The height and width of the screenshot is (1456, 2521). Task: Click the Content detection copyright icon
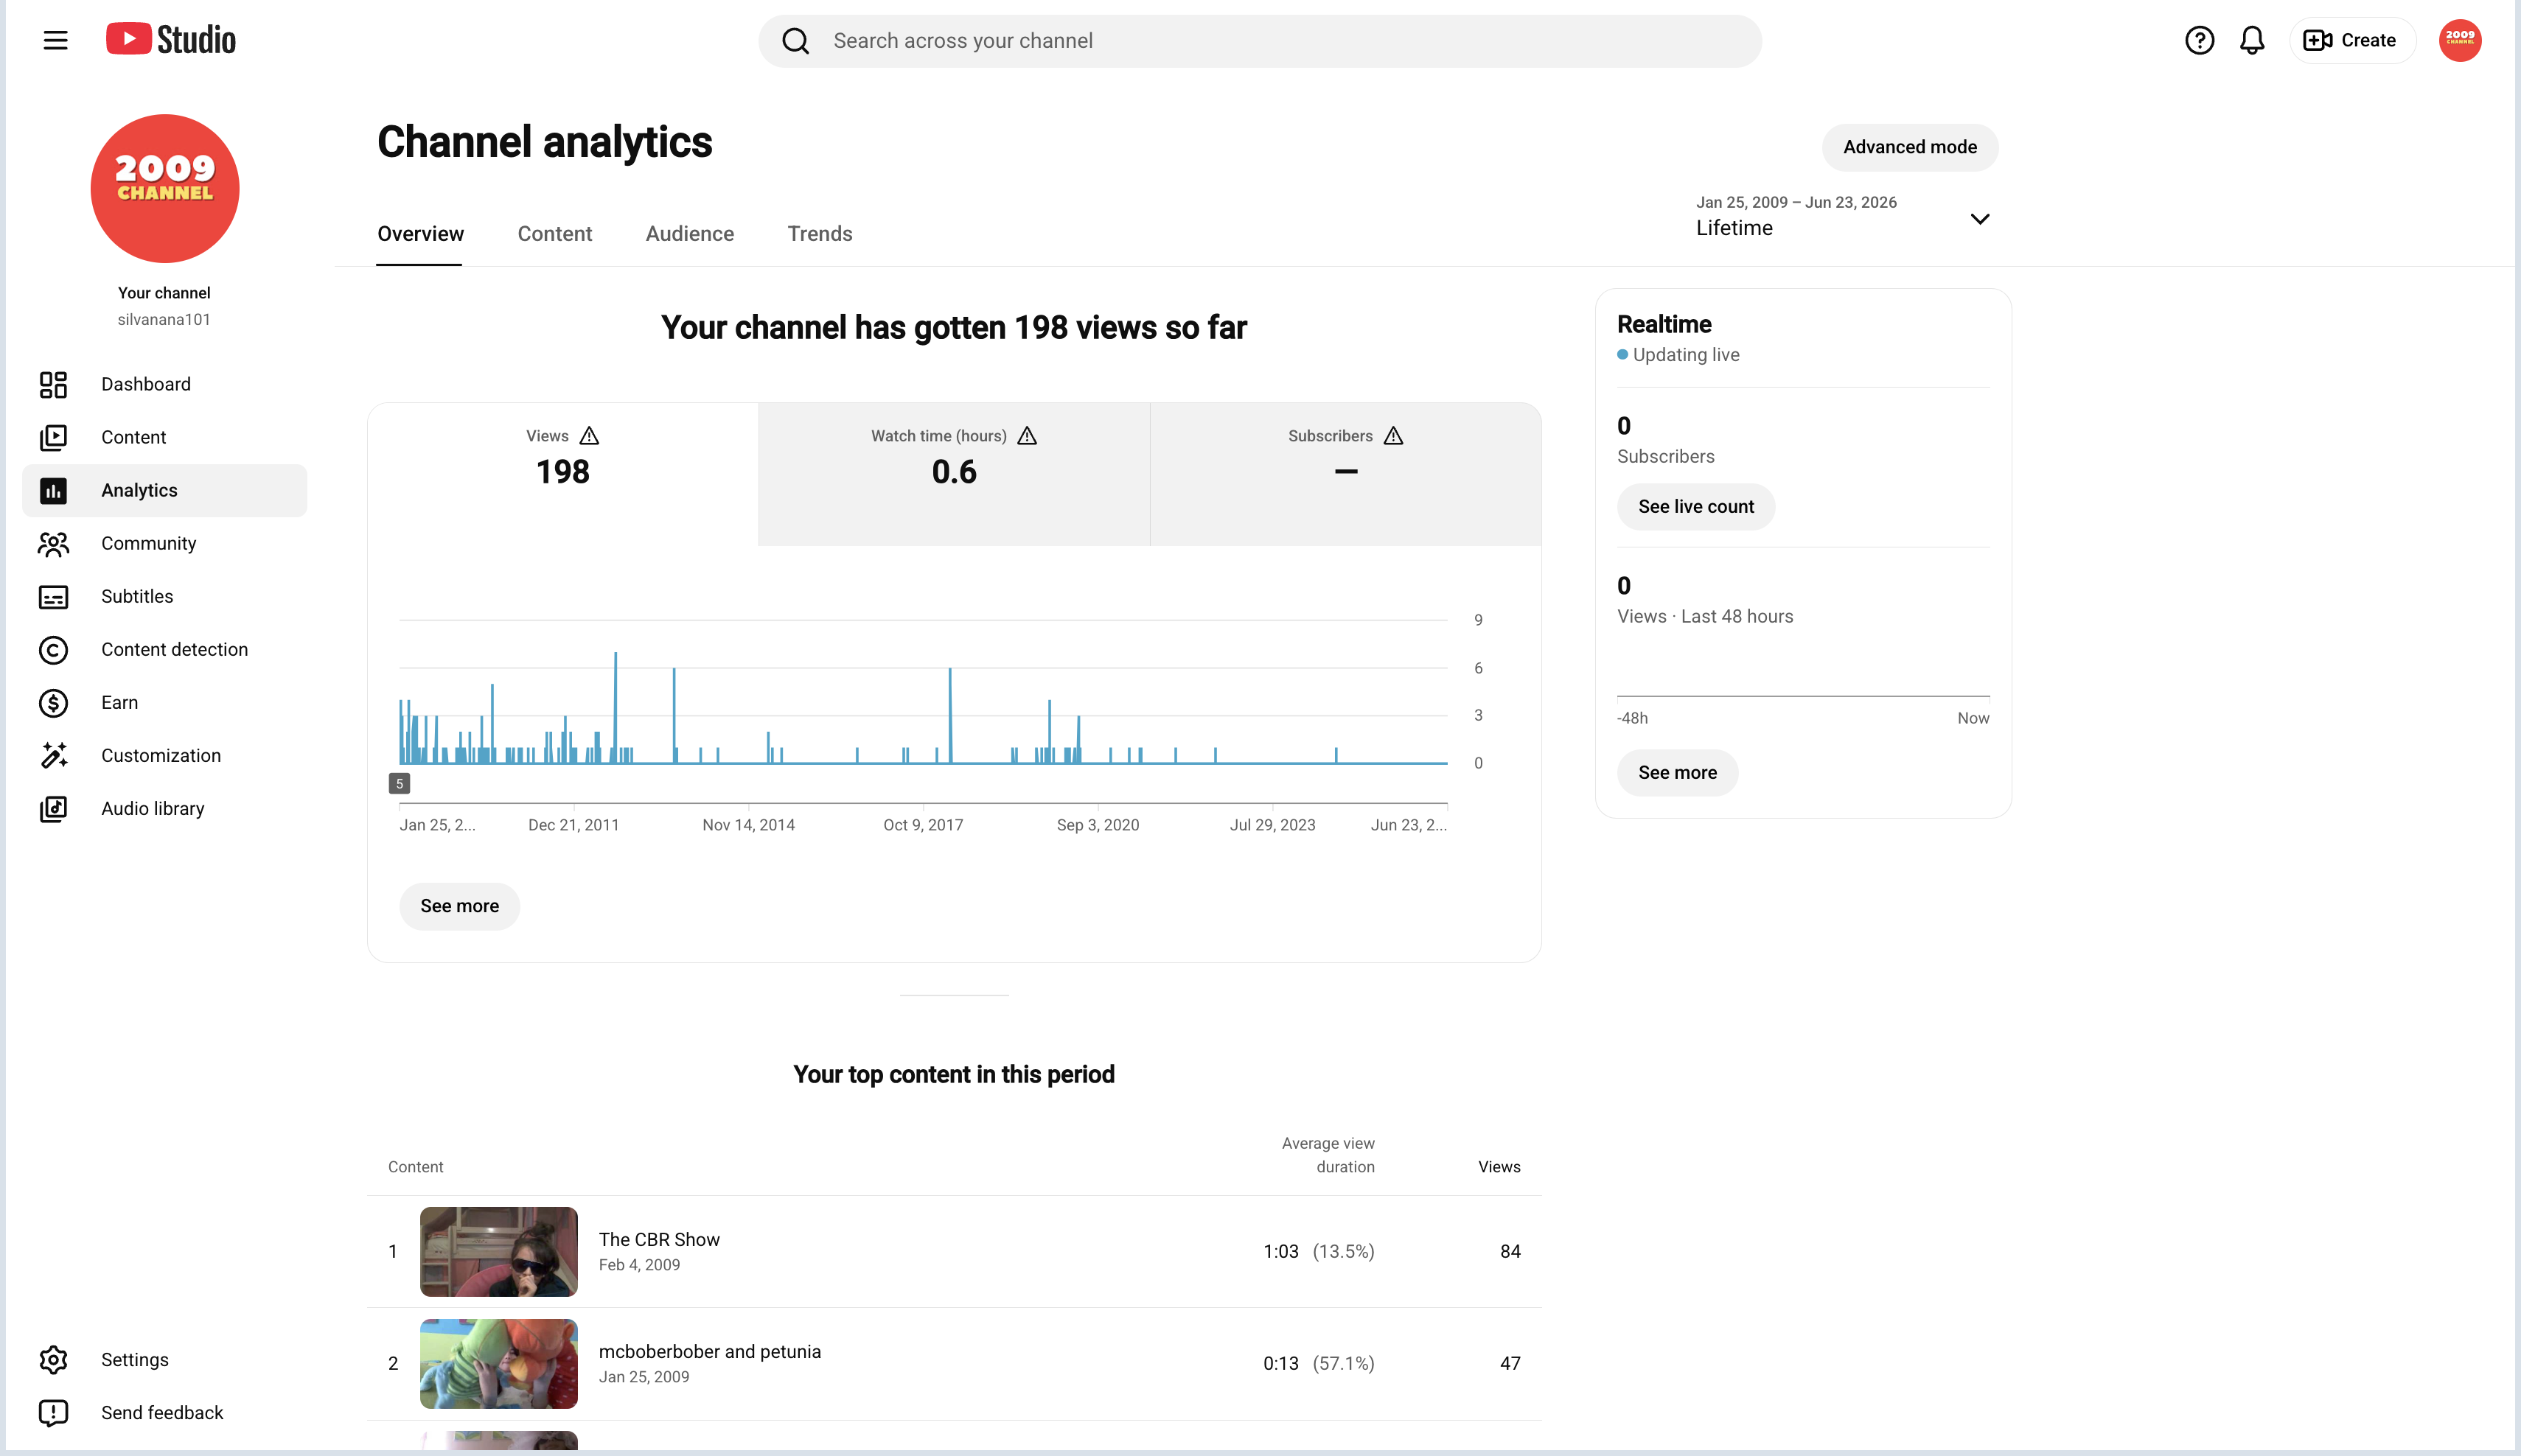pos(53,649)
